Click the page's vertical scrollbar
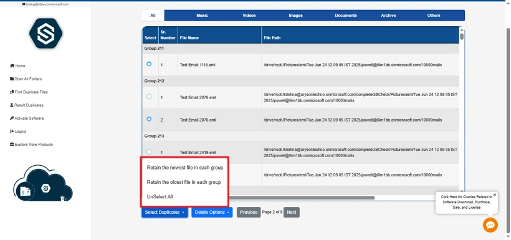 [508, 130]
